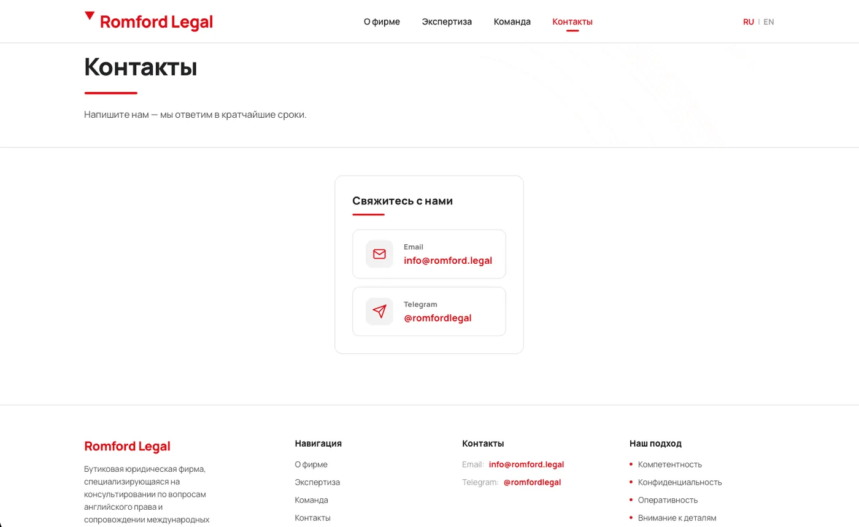Click the Email label in the contact card

(414, 247)
